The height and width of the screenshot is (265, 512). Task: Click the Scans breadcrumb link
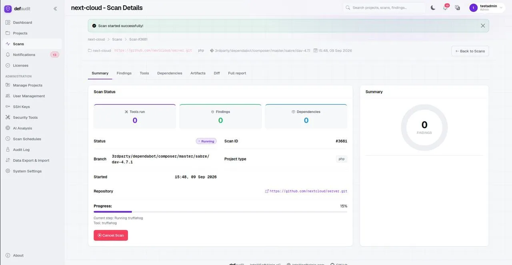(x=117, y=40)
